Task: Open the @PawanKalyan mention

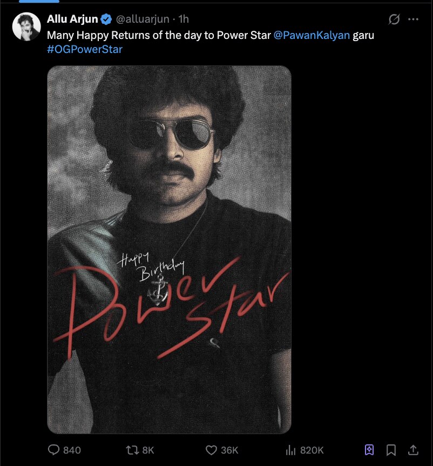Action: (x=312, y=35)
